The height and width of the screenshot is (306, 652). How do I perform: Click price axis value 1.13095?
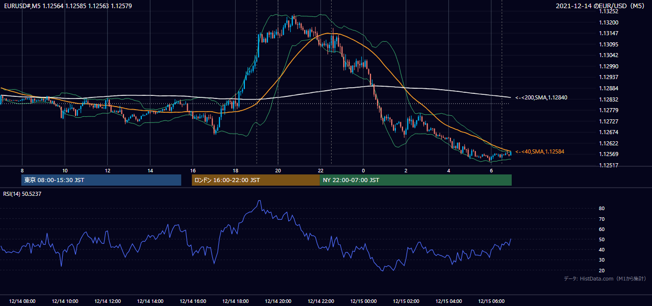coord(610,44)
